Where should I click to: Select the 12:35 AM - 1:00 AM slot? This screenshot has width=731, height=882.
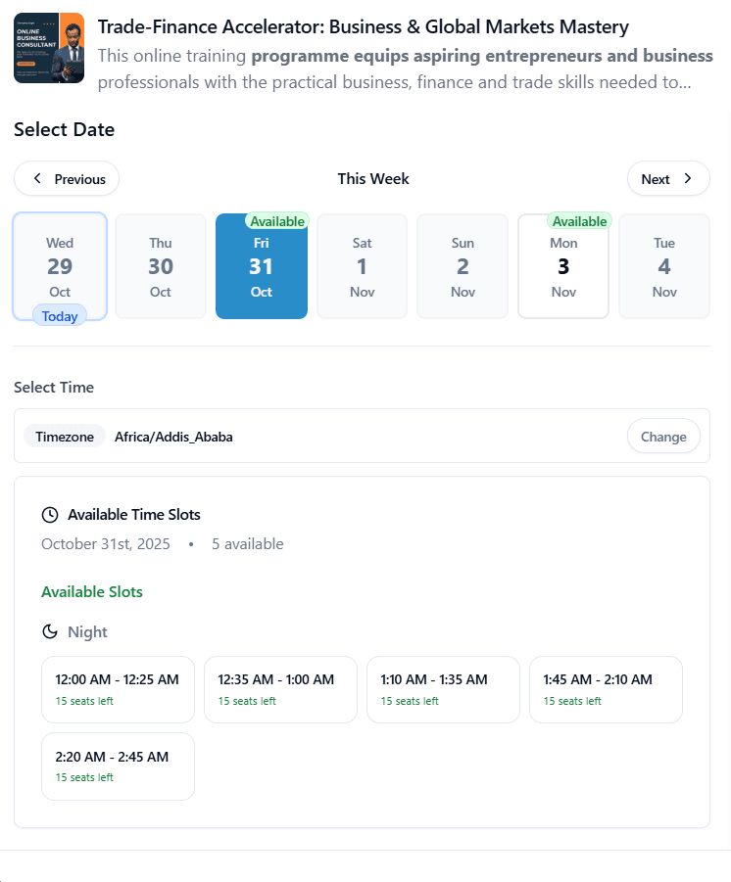coord(280,688)
